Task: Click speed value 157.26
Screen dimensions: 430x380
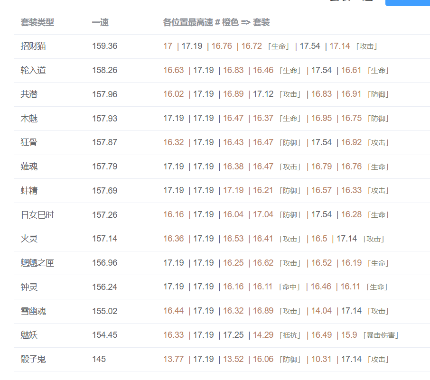Action: (105, 215)
